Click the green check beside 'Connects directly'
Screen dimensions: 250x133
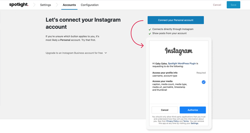pyautogui.click(x=150, y=30)
